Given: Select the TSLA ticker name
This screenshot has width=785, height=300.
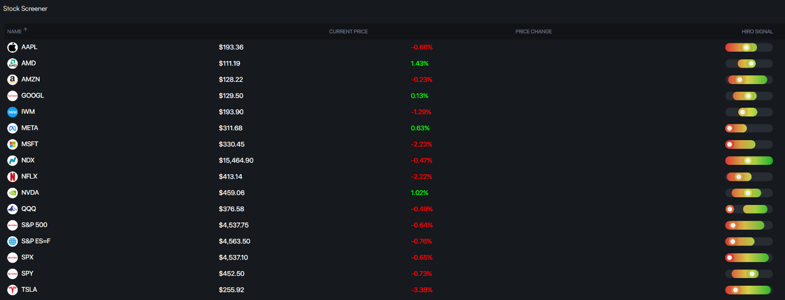Looking at the screenshot, I should tap(29, 290).
